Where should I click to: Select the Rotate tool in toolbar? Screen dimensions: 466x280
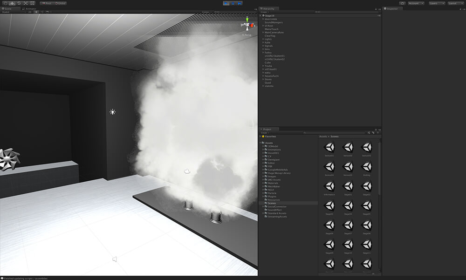click(x=19, y=3)
